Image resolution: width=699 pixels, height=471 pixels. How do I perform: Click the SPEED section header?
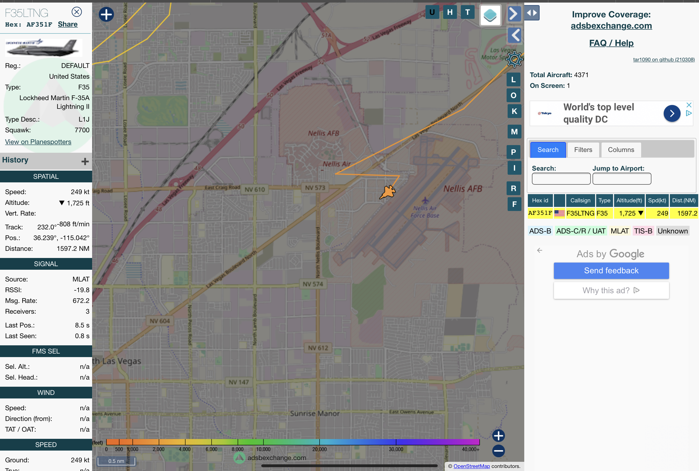point(46,445)
